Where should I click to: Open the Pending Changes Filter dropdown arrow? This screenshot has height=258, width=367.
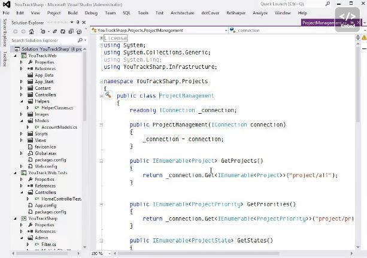[48, 32]
